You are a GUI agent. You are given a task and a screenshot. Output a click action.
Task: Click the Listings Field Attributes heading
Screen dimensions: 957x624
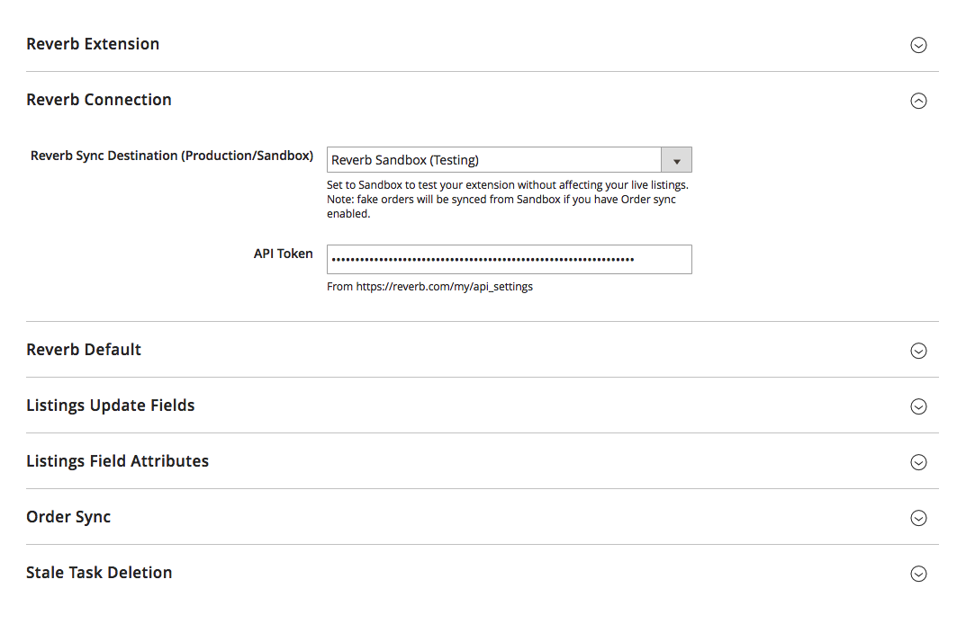(118, 461)
